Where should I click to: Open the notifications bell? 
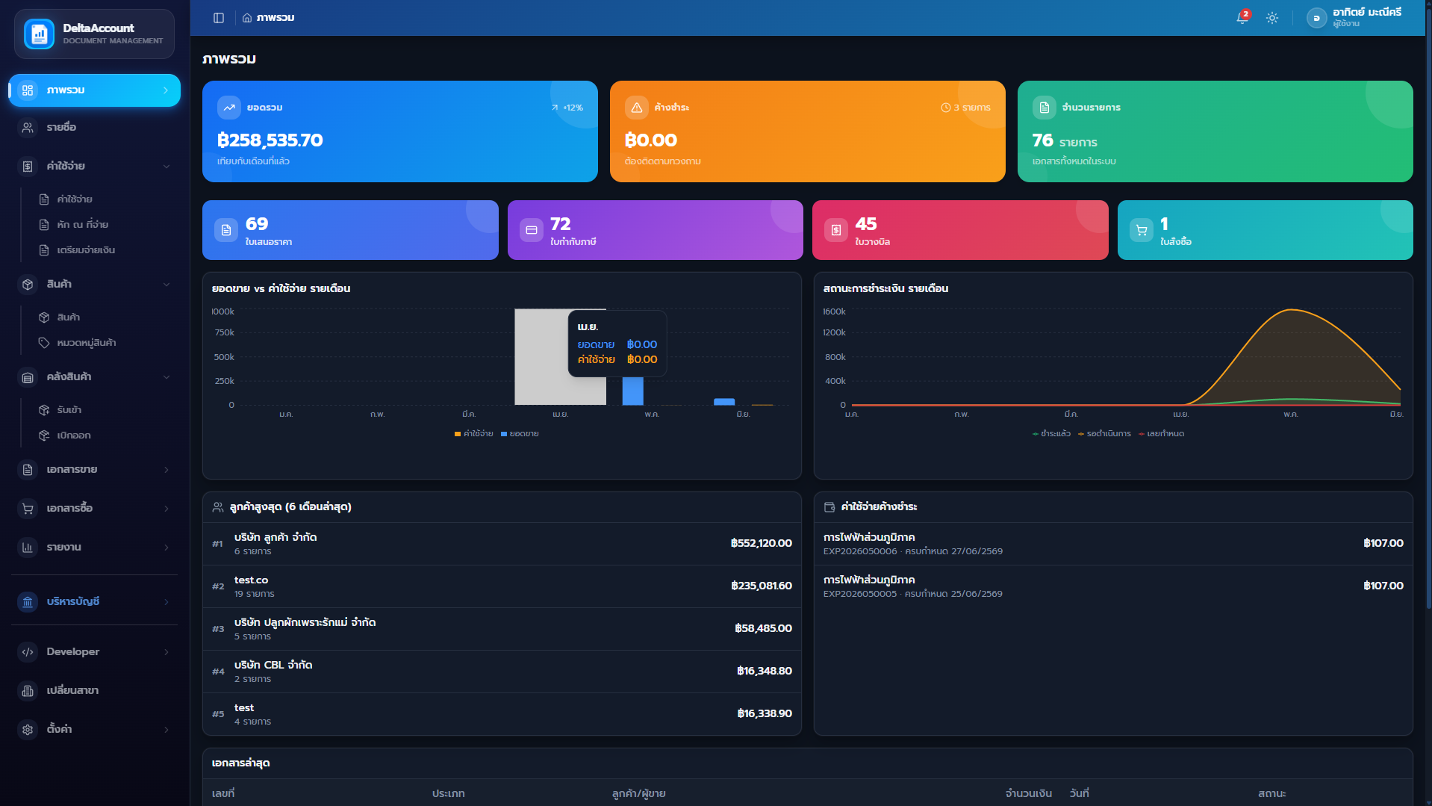[x=1242, y=18]
